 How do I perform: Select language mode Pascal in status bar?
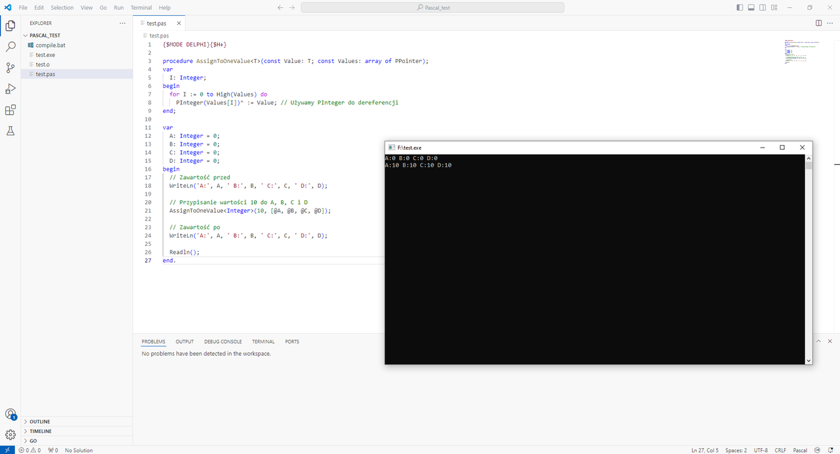800,450
